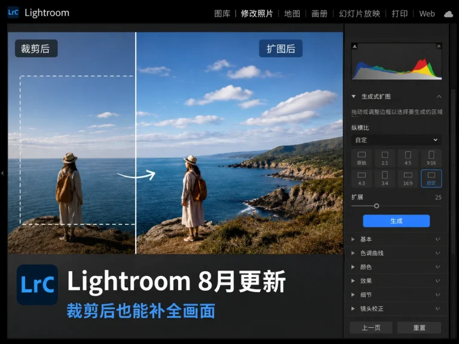
Task: Click the 扩展 slider handle
Action: point(377,206)
